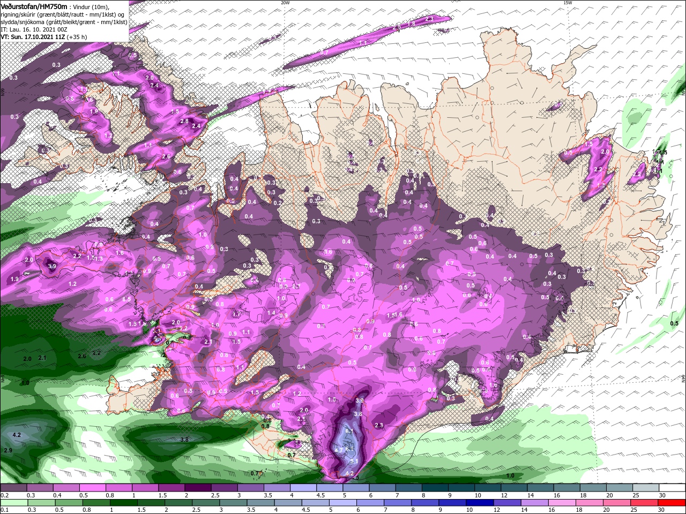Image resolution: width=686 pixels, height=514 pixels.
Task: Click the 0.5 pink swatch in the upper scale
Action: pos(92,488)
